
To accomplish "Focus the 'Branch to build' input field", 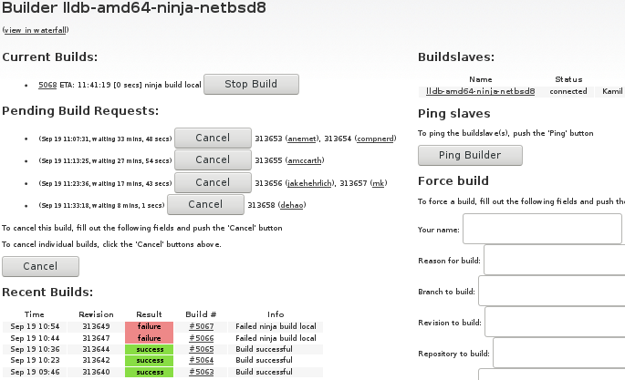I will coord(552,291).
